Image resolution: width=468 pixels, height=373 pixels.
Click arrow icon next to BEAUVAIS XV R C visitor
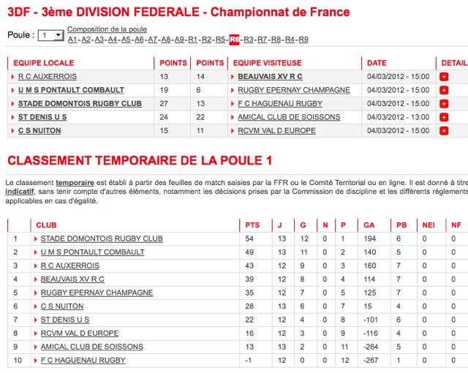click(x=233, y=77)
